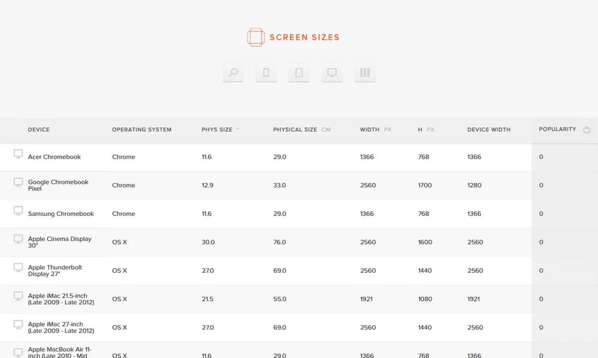Click width 1366 in Samsung Chromebook row
598x358 pixels.
[x=367, y=214]
